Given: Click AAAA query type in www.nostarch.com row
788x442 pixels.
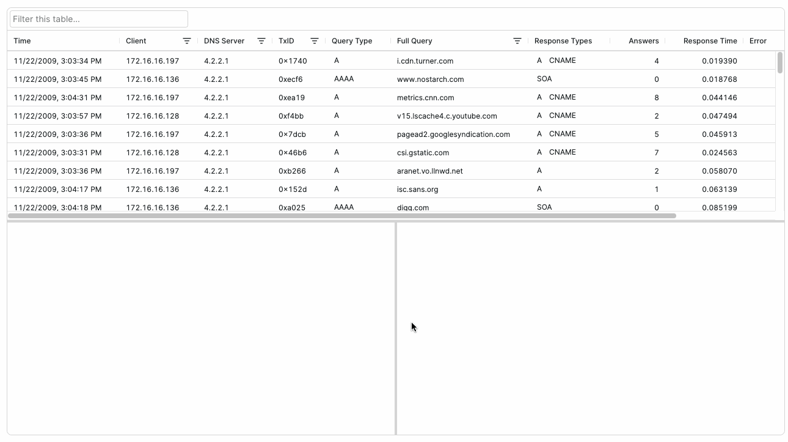Looking at the screenshot, I should tap(344, 79).
